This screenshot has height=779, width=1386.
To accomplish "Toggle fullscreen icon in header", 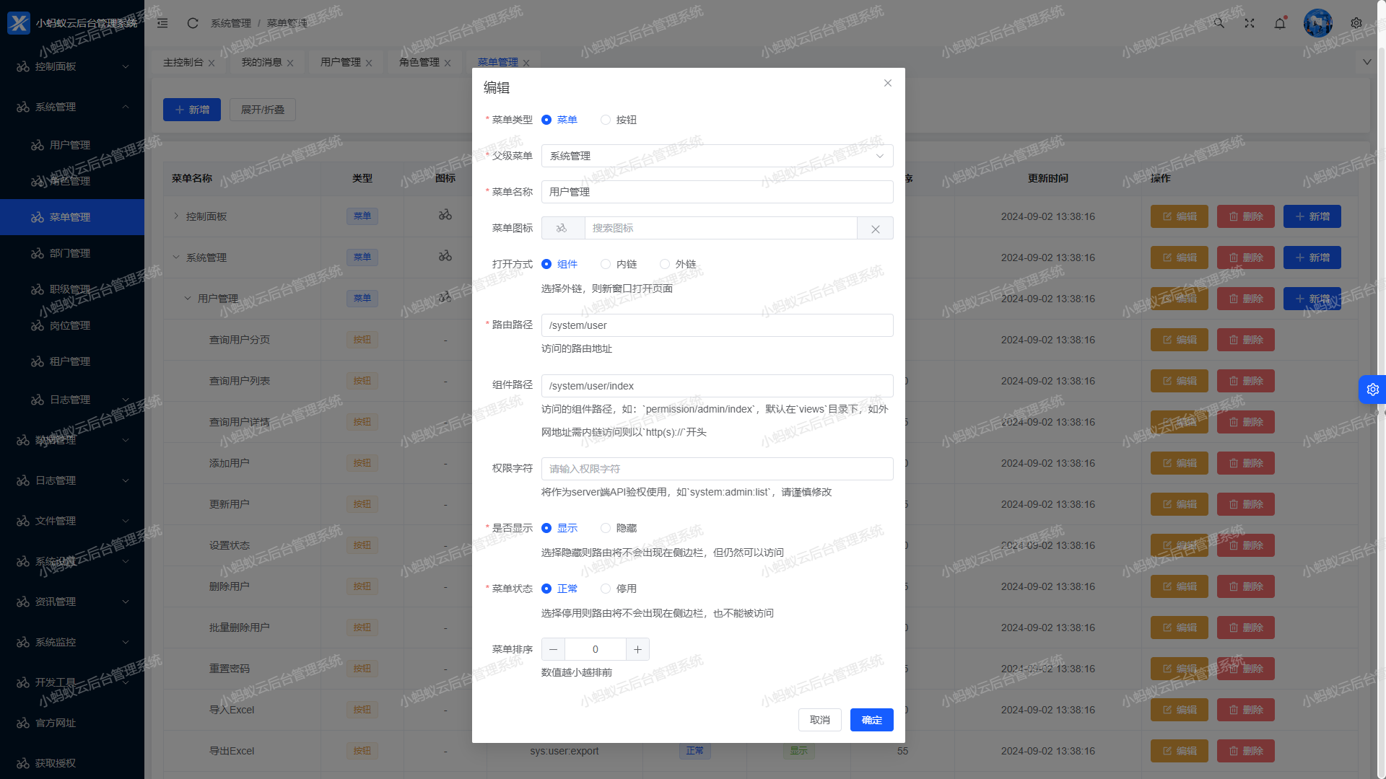I will [x=1249, y=23].
